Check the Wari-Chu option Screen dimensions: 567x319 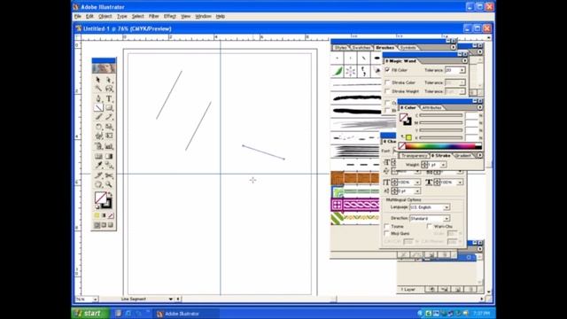[x=429, y=227]
